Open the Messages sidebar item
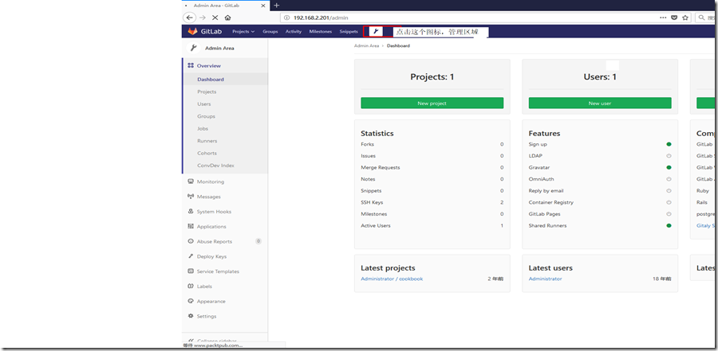718x351 pixels. [208, 197]
